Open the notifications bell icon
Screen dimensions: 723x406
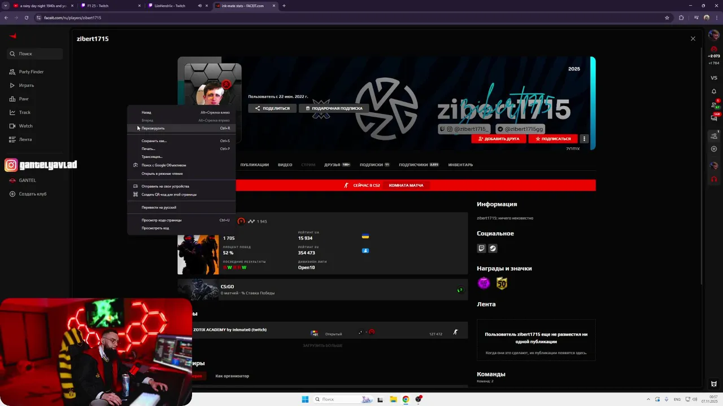[714, 91]
